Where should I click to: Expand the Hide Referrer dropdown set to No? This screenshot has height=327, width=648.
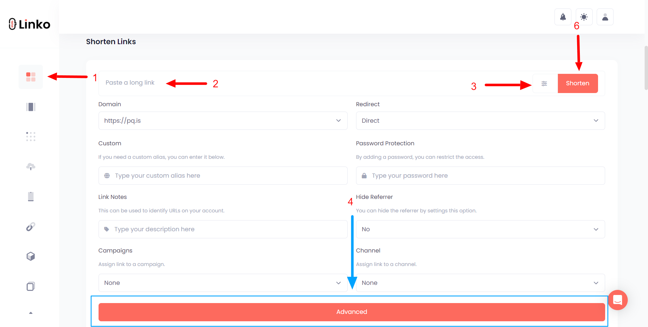click(481, 229)
